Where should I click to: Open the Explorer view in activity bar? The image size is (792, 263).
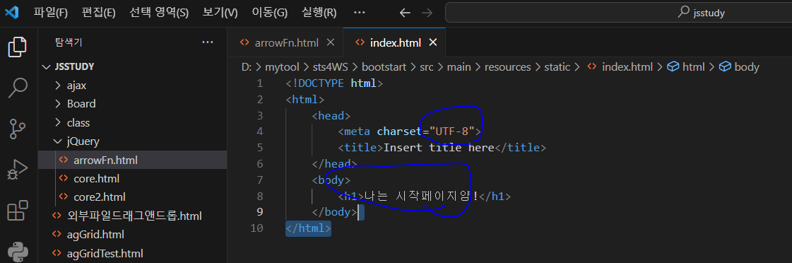coord(17,47)
